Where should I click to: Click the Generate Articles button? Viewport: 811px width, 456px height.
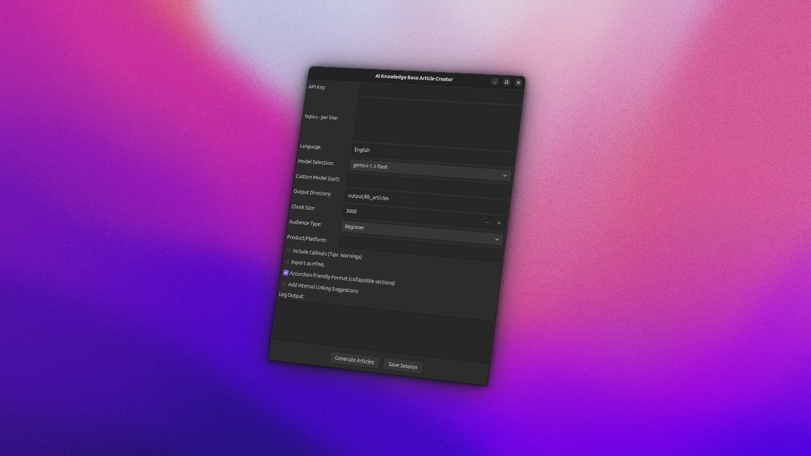pos(354,361)
